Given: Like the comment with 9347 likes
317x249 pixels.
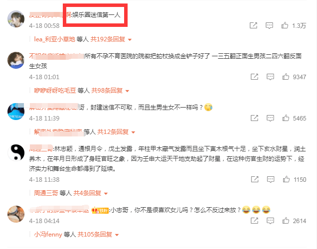Looking at the screenshot, I should pos(286,77).
